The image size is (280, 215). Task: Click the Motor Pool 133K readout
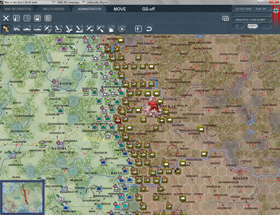click(252, 20)
